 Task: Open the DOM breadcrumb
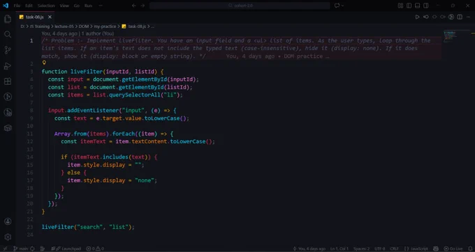pyautogui.click(x=84, y=26)
